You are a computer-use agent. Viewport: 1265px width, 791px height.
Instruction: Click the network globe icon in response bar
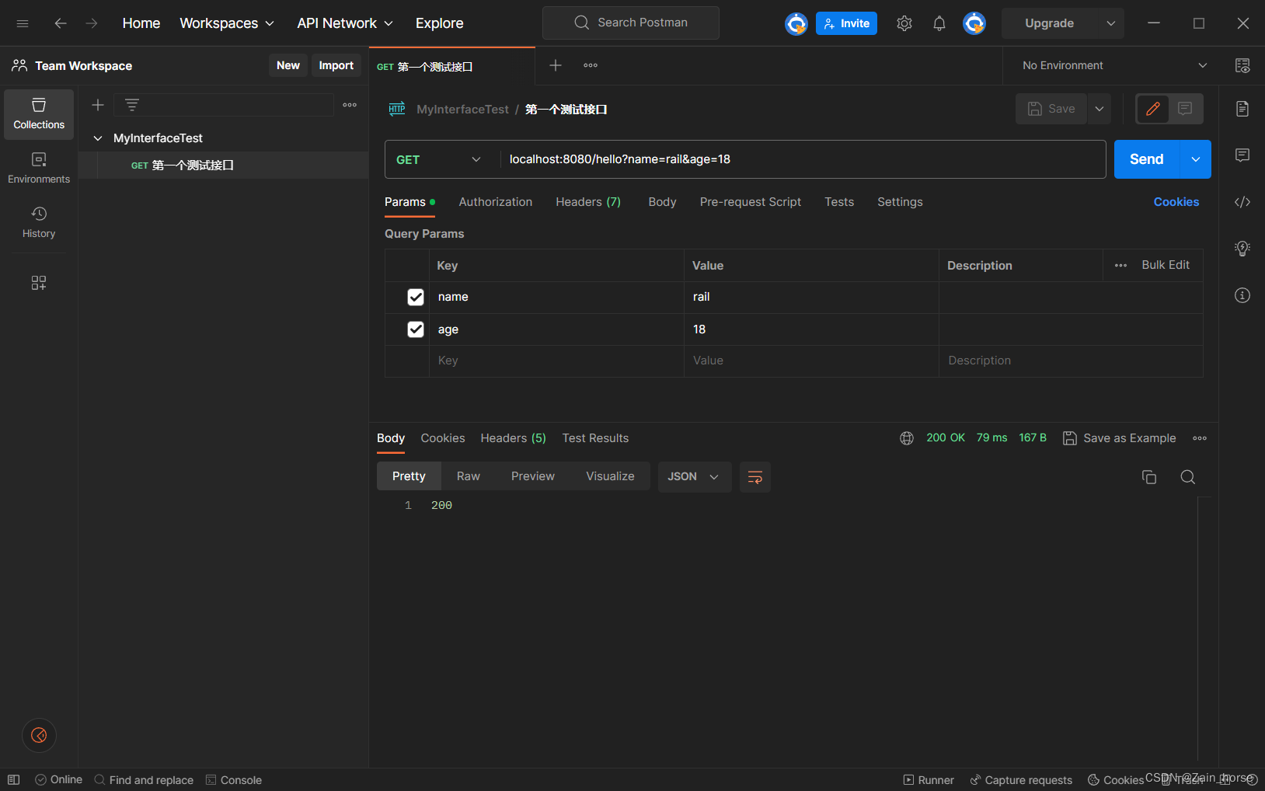point(907,438)
